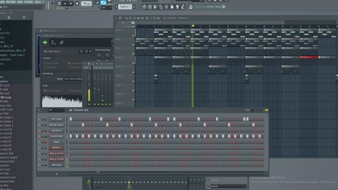This screenshot has height=190, width=338.
Task: Open the All channel filter dropdown
Action: tap(56, 110)
